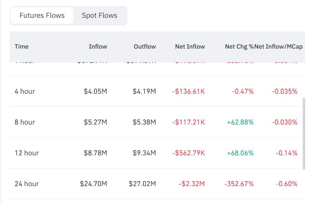313x205 pixels.
Task: Switch to the Futures Flows tab
Action: point(42,16)
